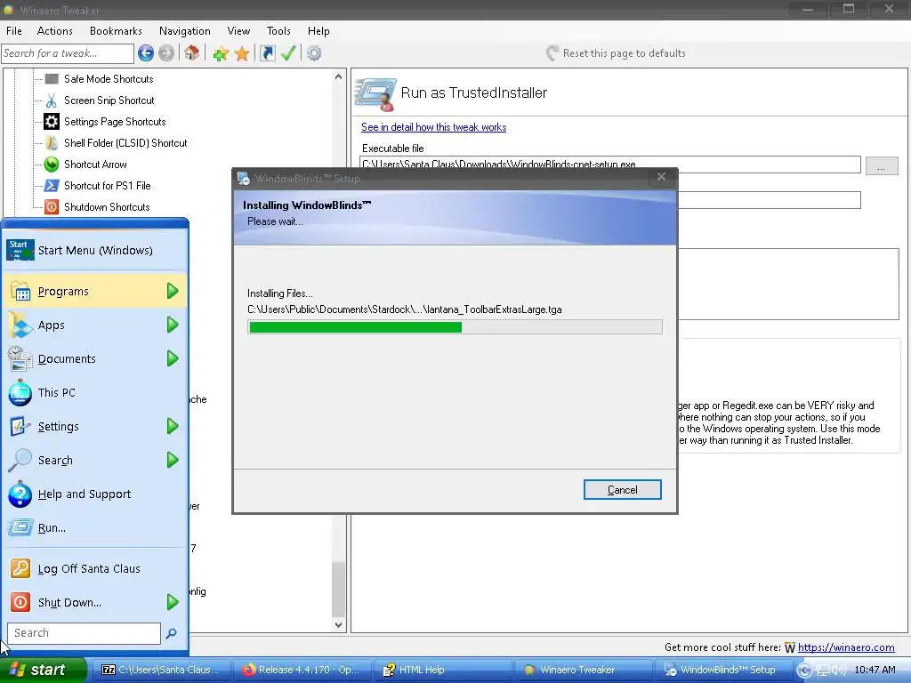Click the start menu search magnifier icon
911x683 pixels.
(172, 633)
